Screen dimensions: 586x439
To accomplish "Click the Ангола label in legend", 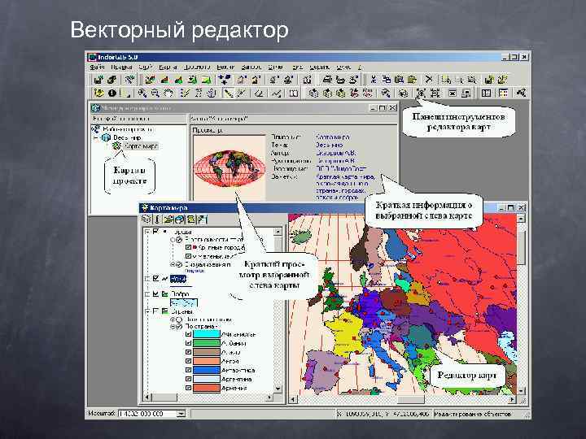I will [230, 361].
